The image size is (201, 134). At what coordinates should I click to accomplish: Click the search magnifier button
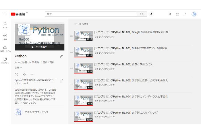pos(142,14)
